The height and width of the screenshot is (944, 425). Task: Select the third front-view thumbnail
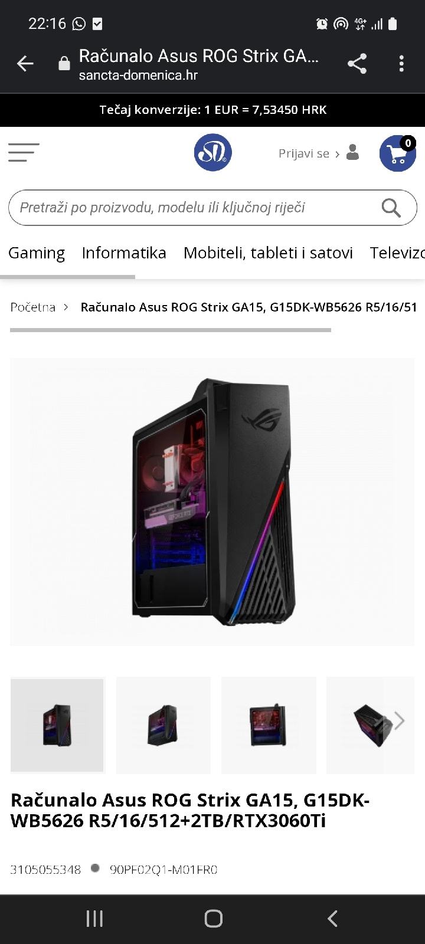[269, 726]
